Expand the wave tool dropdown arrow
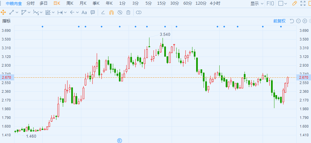Viewport: 311px width, 143px height. tap(41, 12)
